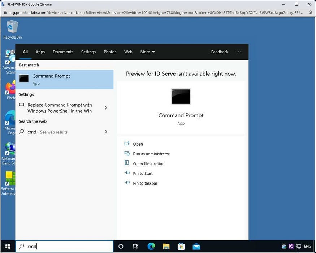This screenshot has height=253, width=316.
Task: Launch Edge from the taskbar
Action: [x=151, y=246]
